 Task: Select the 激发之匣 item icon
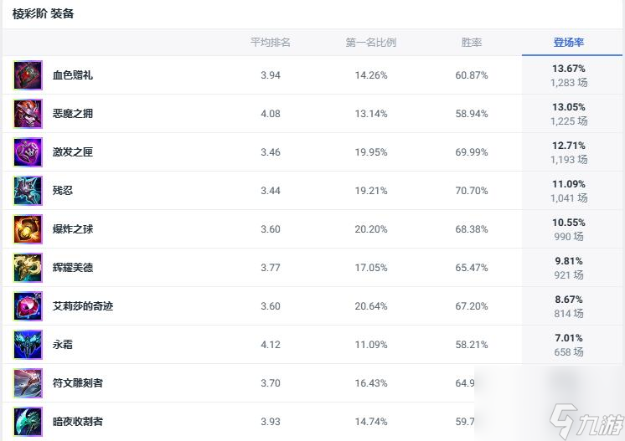click(x=28, y=152)
